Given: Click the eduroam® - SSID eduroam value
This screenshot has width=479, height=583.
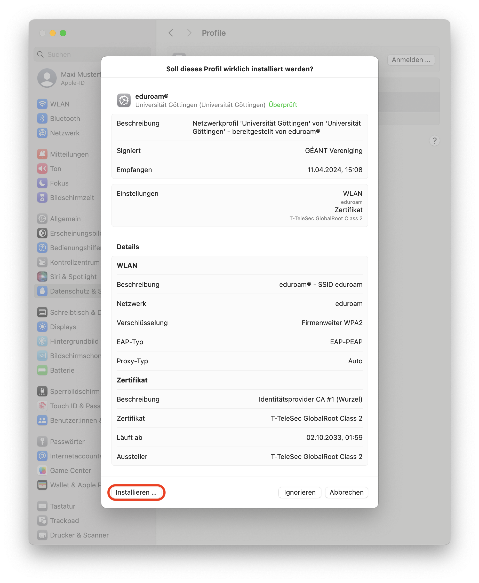Looking at the screenshot, I should (321, 284).
